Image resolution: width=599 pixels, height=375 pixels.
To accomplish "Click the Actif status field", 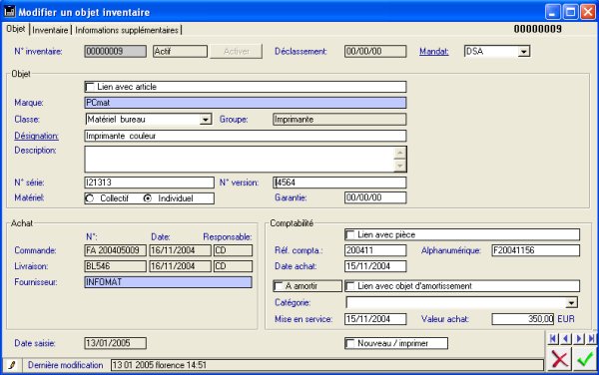I will 180,52.
